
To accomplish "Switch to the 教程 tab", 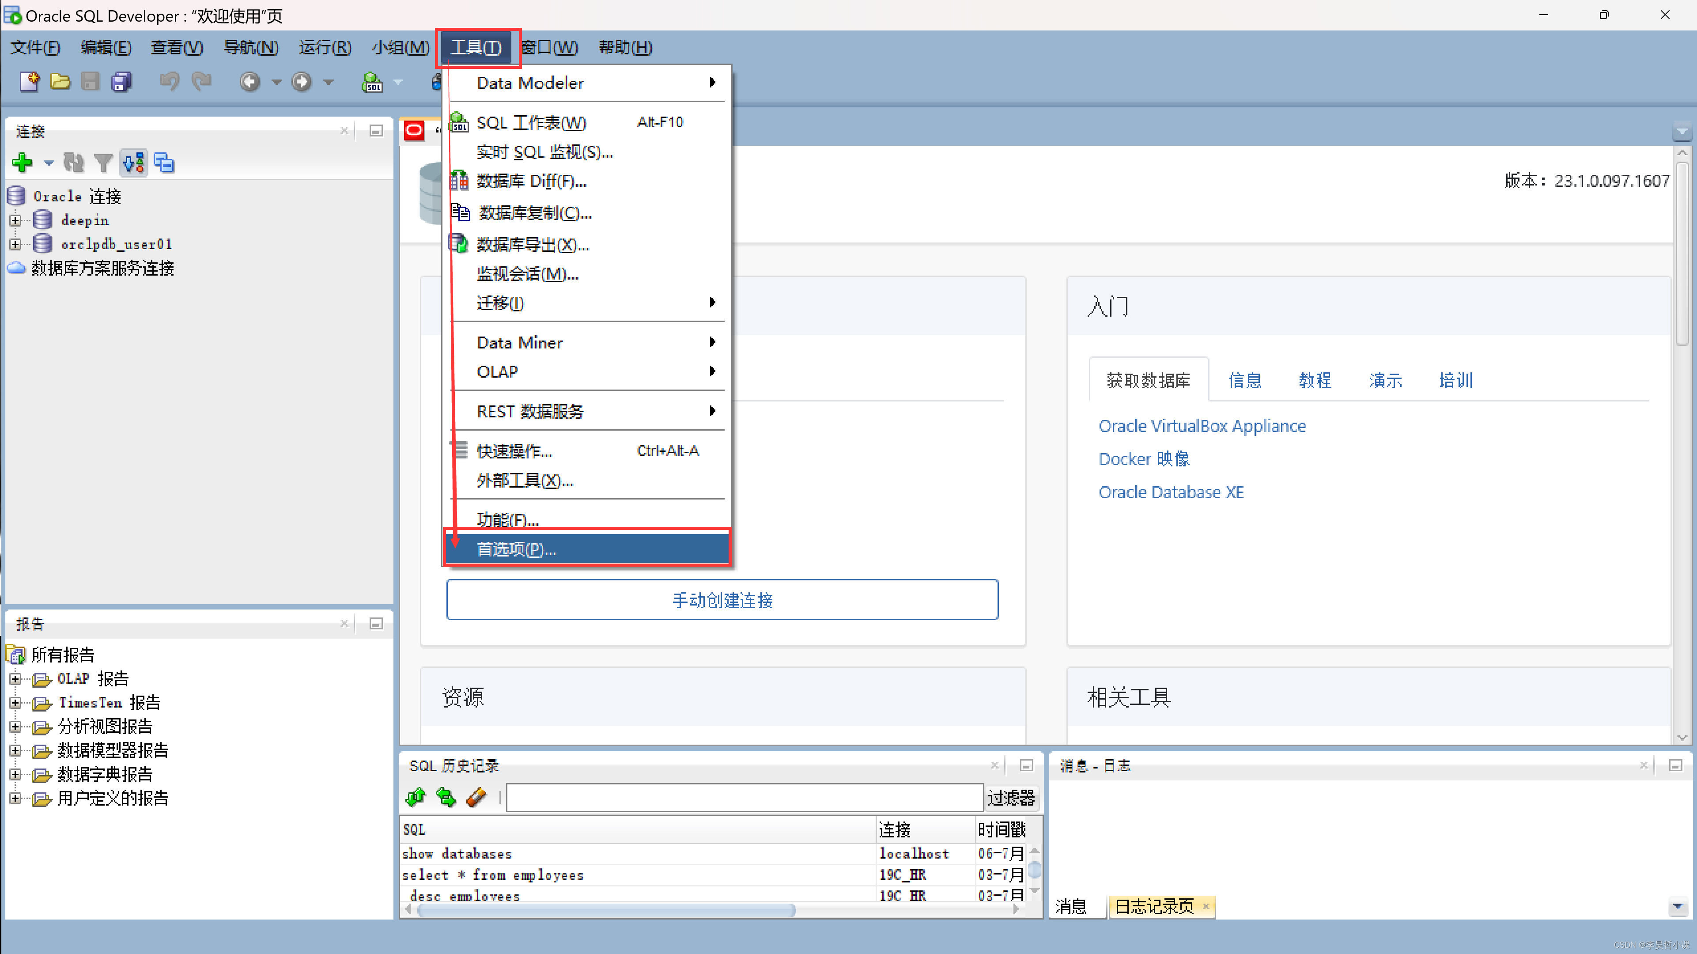I will coord(1314,380).
